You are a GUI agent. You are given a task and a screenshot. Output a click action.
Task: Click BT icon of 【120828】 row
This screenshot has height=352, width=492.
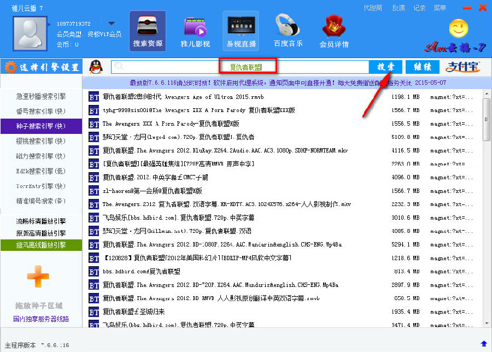(x=94, y=258)
